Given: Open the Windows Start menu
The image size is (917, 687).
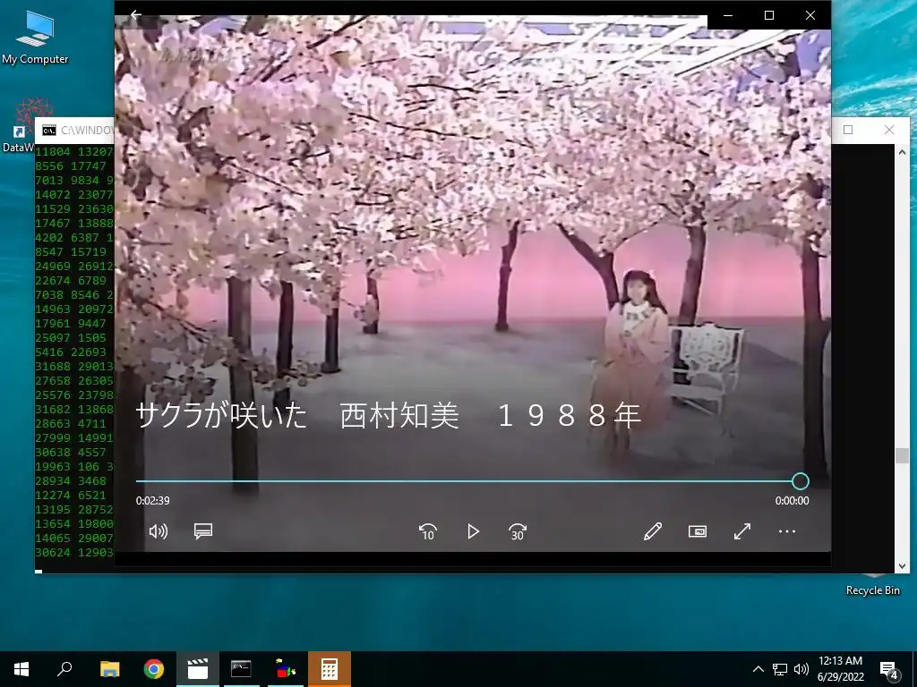Looking at the screenshot, I should 21,669.
